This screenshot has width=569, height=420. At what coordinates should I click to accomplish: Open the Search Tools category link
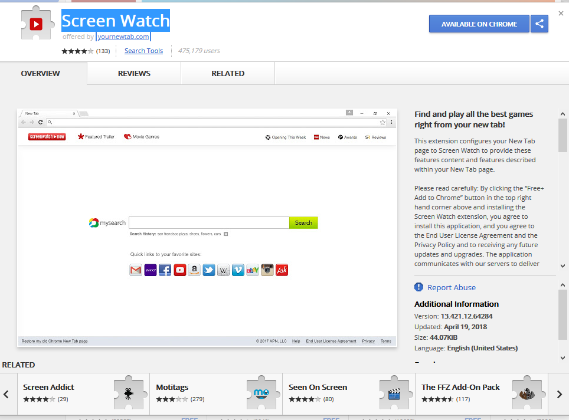[143, 51]
